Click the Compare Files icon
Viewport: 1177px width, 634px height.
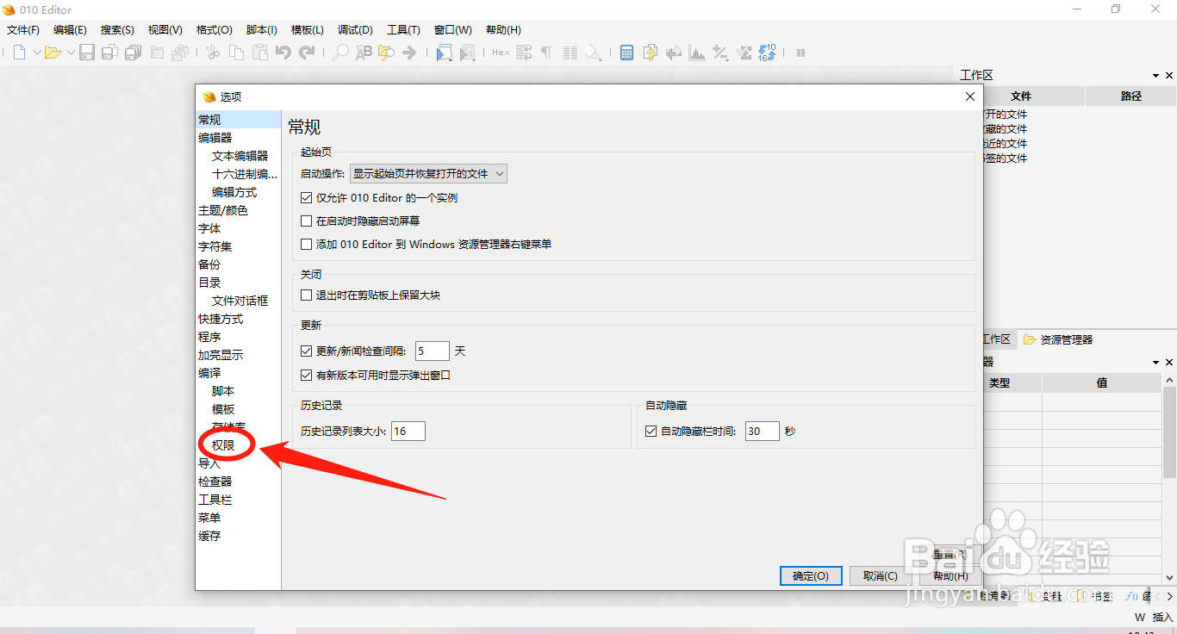[x=651, y=53]
